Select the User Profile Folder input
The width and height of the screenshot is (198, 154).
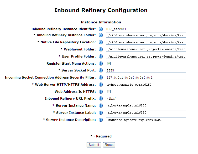146,56
